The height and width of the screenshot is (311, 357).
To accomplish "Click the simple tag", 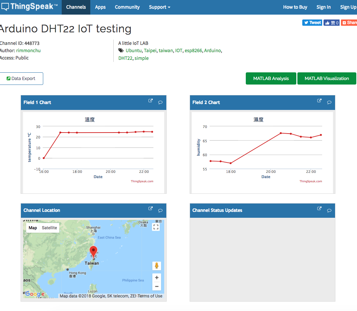I will point(142,58).
